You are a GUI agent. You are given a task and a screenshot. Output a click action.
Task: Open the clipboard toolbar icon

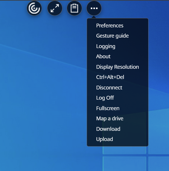(74, 8)
